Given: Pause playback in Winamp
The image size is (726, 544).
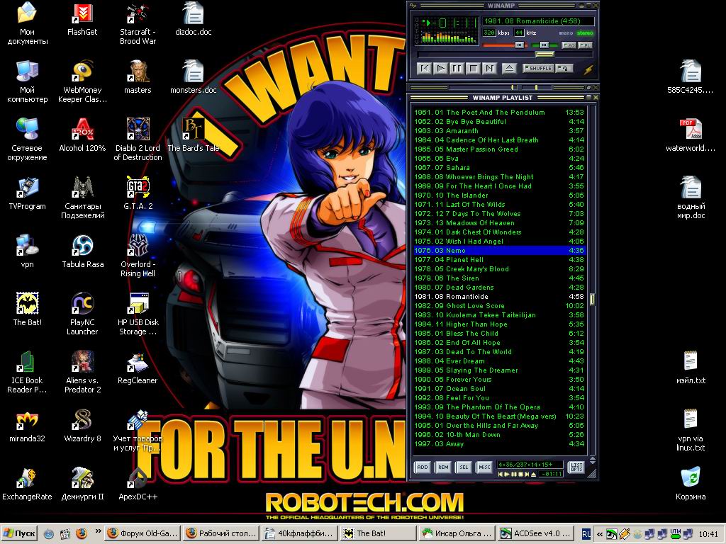Looking at the screenshot, I should 457,69.
